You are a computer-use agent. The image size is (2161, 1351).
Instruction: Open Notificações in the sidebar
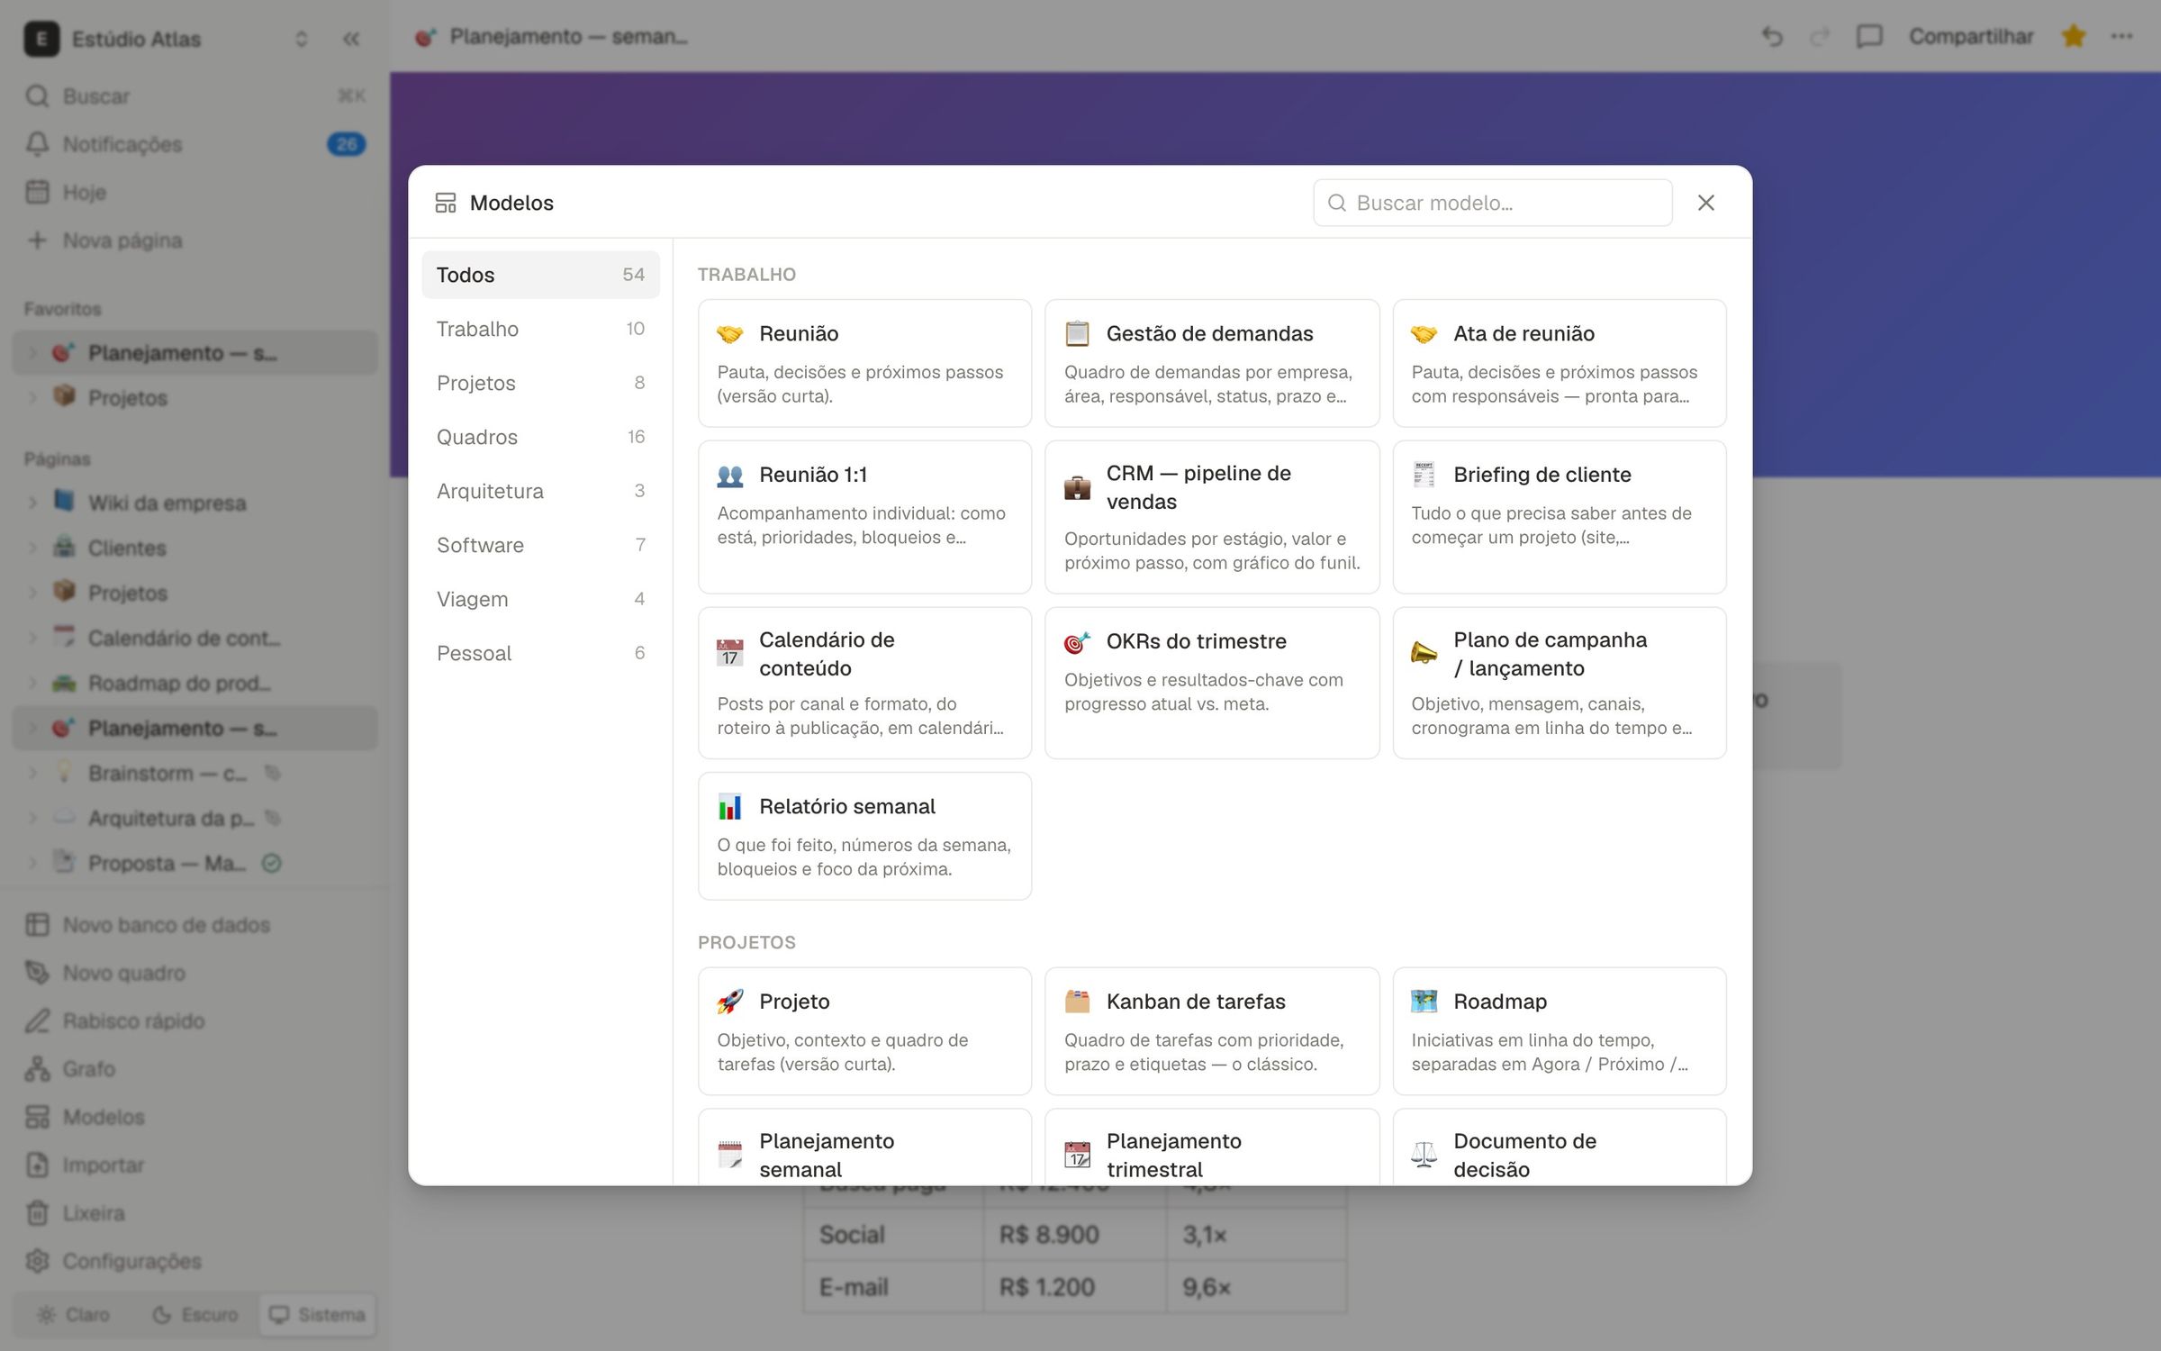(x=194, y=144)
